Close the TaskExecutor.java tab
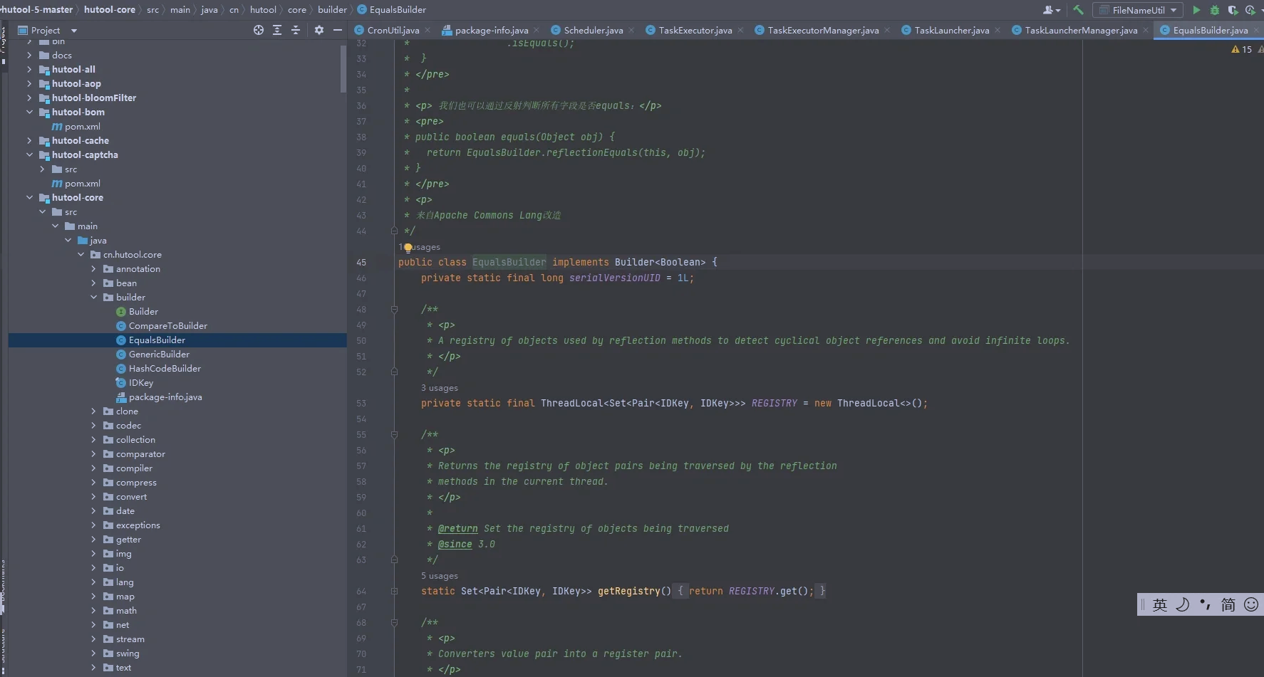The width and height of the screenshot is (1264, 677). click(740, 30)
